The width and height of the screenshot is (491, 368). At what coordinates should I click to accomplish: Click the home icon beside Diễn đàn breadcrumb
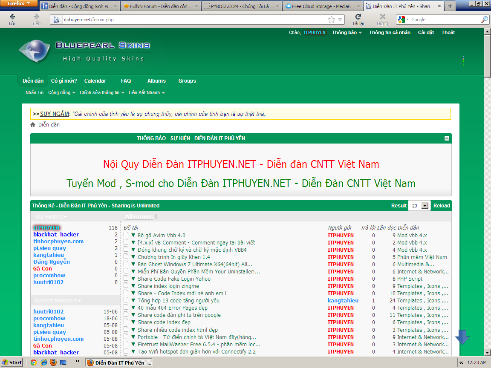pos(33,125)
